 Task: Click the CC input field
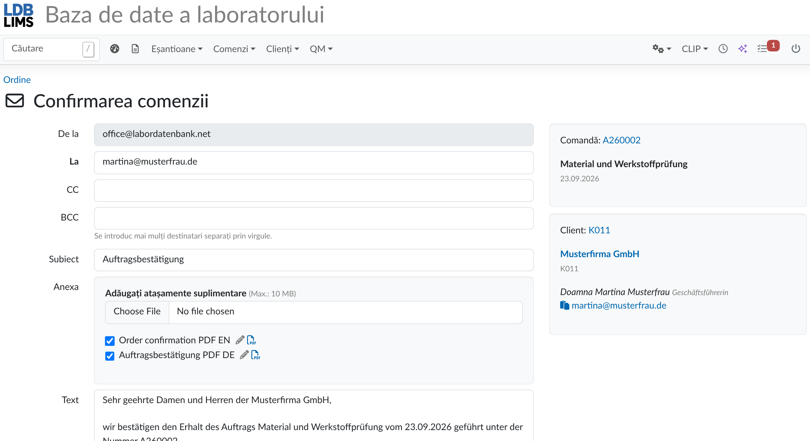pos(314,190)
